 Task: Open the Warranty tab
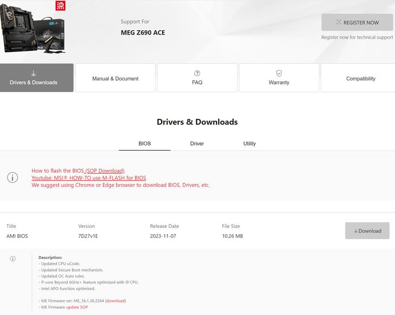point(279,78)
